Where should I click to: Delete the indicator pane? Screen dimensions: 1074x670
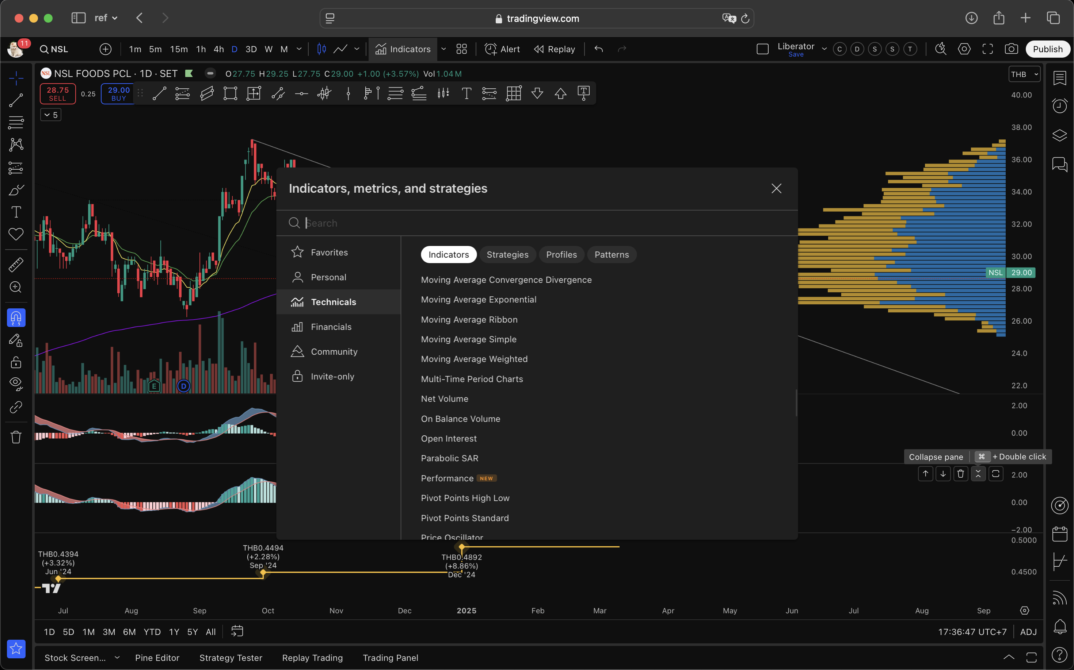(x=961, y=474)
